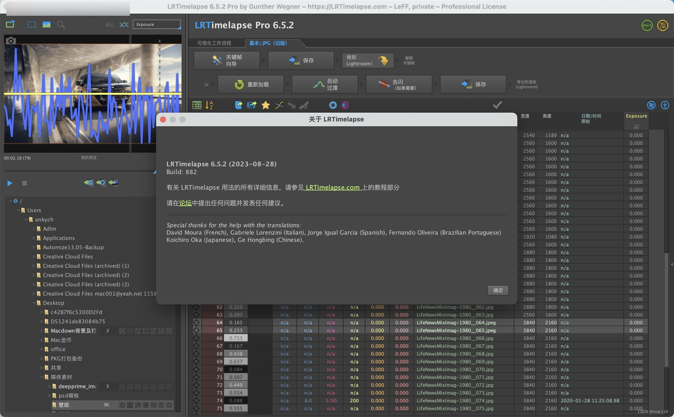
Task: Collapse the ankych folder
Action: point(26,219)
